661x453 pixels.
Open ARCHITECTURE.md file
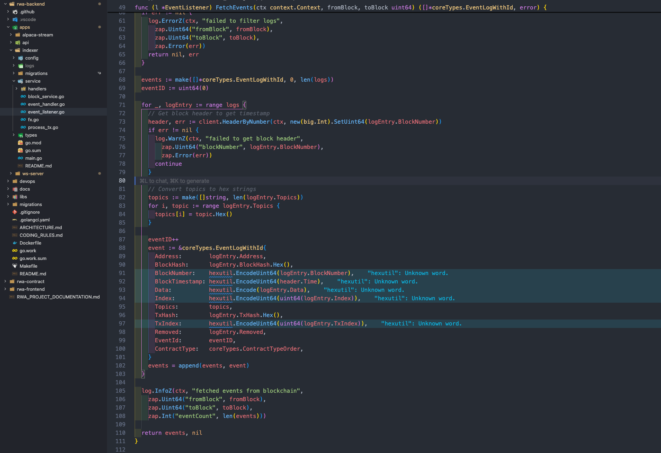click(41, 227)
